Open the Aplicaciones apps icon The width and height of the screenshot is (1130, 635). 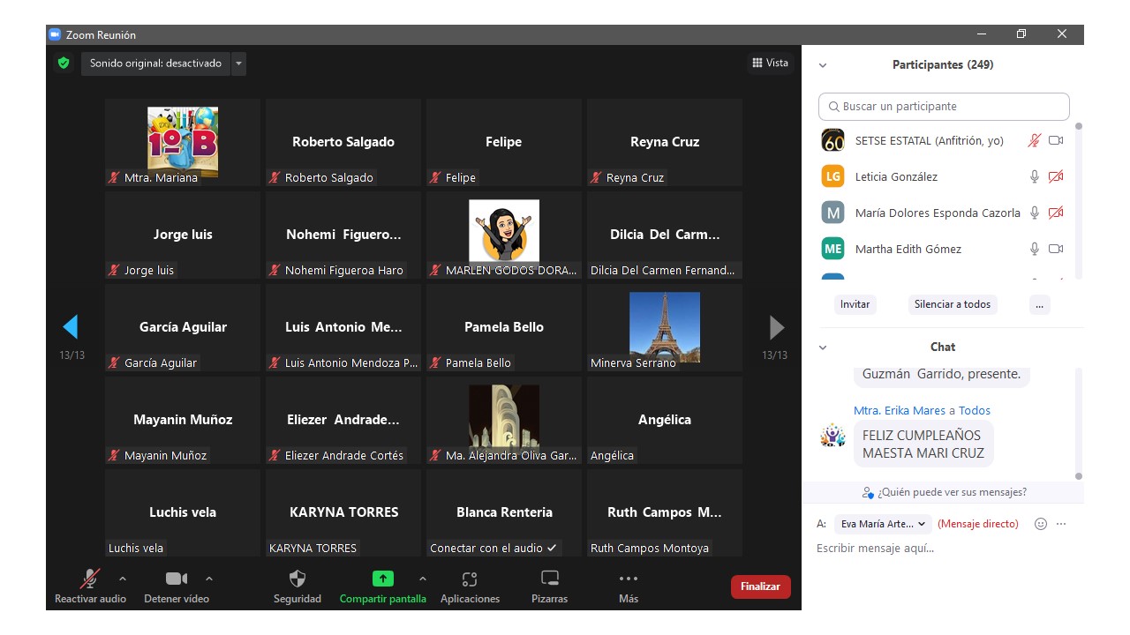pos(470,579)
